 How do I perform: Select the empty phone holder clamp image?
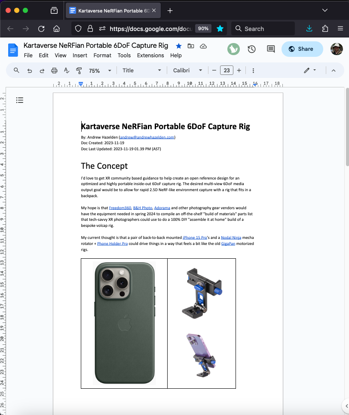coord(202,293)
